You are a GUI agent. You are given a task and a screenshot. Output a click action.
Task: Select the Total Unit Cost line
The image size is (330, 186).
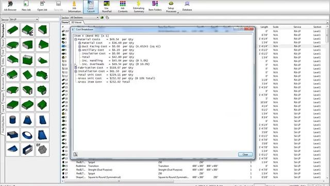(x=106, y=75)
